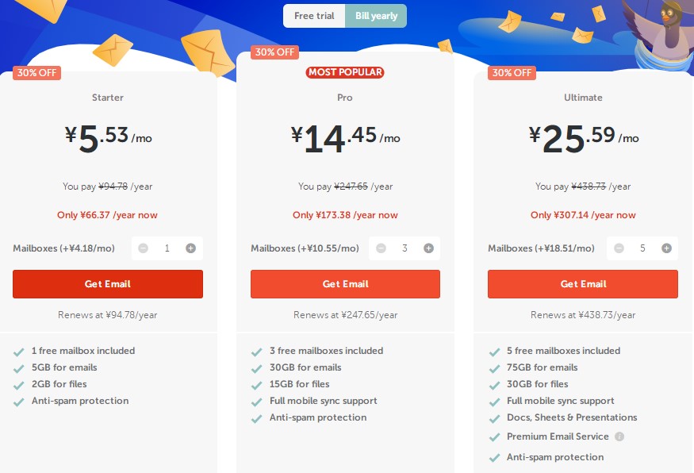The width and height of the screenshot is (694, 473).
Task: Click the checkmark beside Full mobile sync support
Action: pyautogui.click(x=256, y=401)
